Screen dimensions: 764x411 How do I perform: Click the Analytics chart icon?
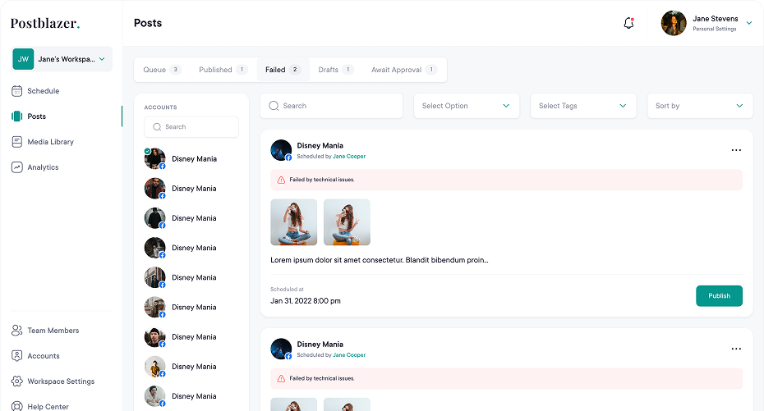[17, 167]
